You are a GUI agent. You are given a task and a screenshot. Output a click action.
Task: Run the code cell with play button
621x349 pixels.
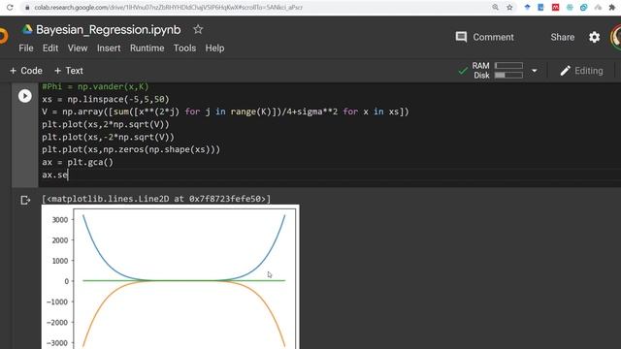click(25, 96)
